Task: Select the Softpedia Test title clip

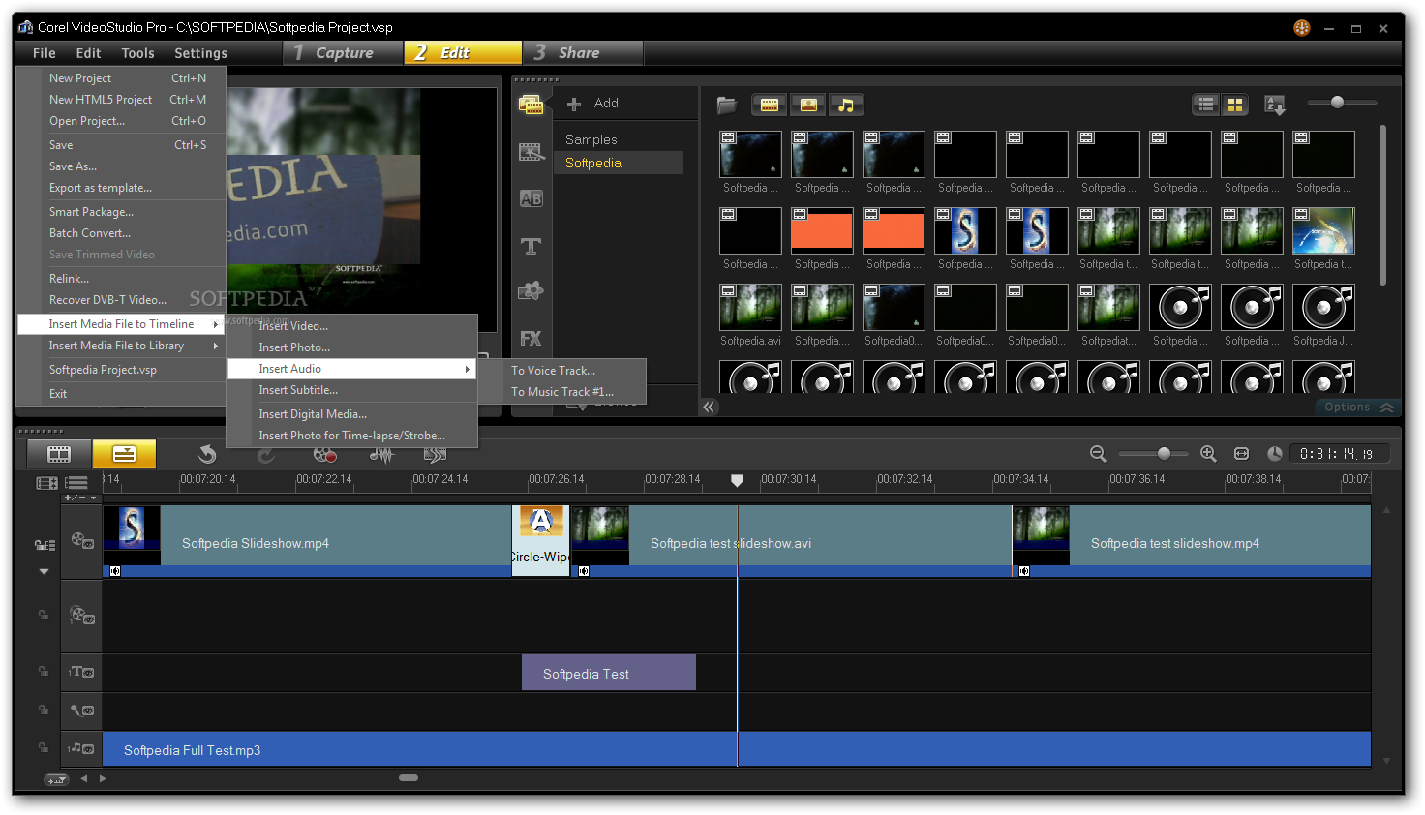Action: click(x=608, y=673)
